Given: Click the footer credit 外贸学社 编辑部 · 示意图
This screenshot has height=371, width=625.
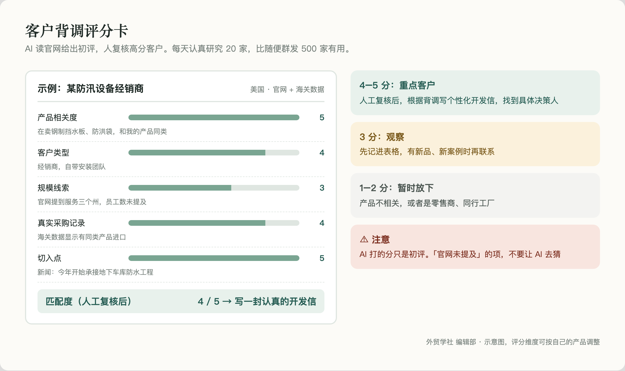Looking at the screenshot, I should [465, 342].
